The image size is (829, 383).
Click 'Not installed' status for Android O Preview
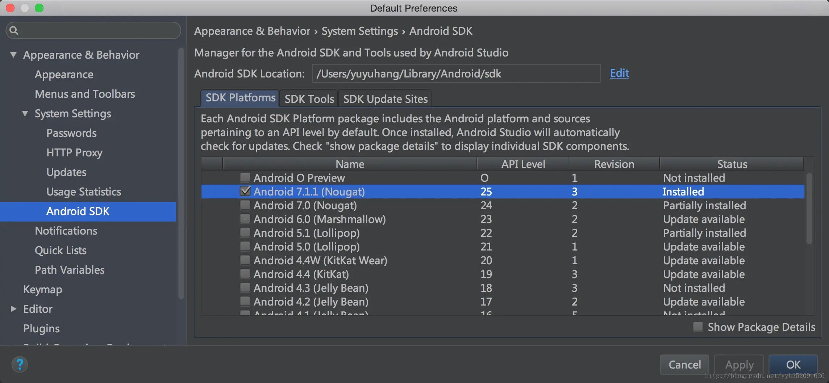[x=694, y=178]
